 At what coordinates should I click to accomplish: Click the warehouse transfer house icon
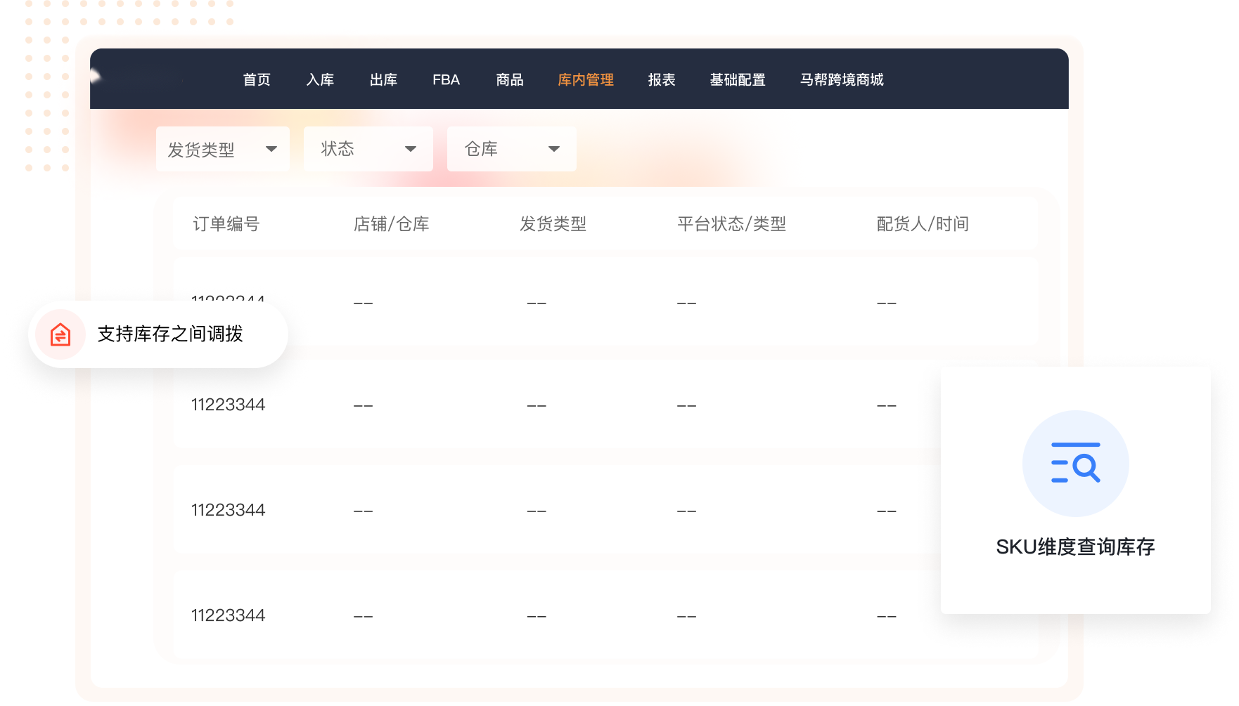[60, 334]
